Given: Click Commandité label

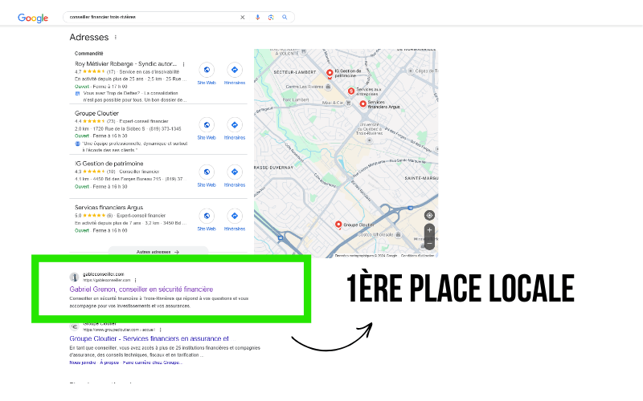Looking at the screenshot, I should (89, 53).
